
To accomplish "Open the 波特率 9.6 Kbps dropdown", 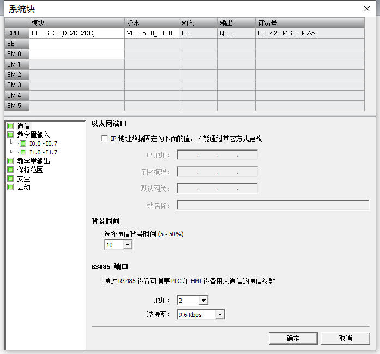I will [220, 315].
